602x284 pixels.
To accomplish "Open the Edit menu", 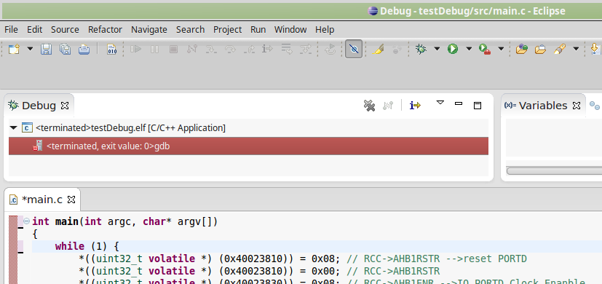I will pos(34,30).
